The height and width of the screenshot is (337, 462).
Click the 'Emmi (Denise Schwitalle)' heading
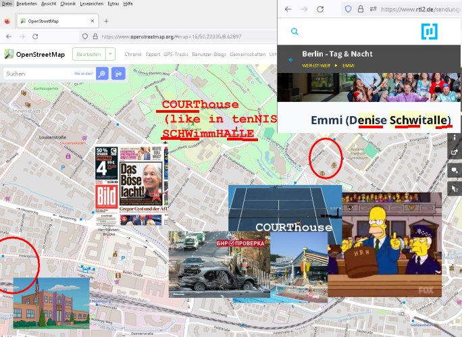(x=381, y=120)
